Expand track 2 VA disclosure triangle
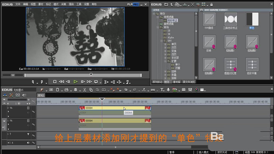Viewport: 274px width, 154px height. [8, 112]
